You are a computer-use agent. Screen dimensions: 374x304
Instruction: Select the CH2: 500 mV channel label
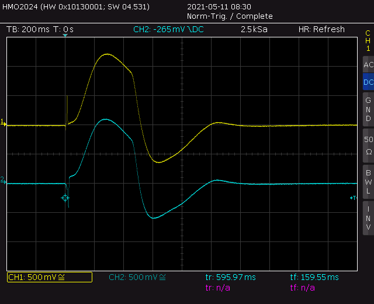click(137, 277)
